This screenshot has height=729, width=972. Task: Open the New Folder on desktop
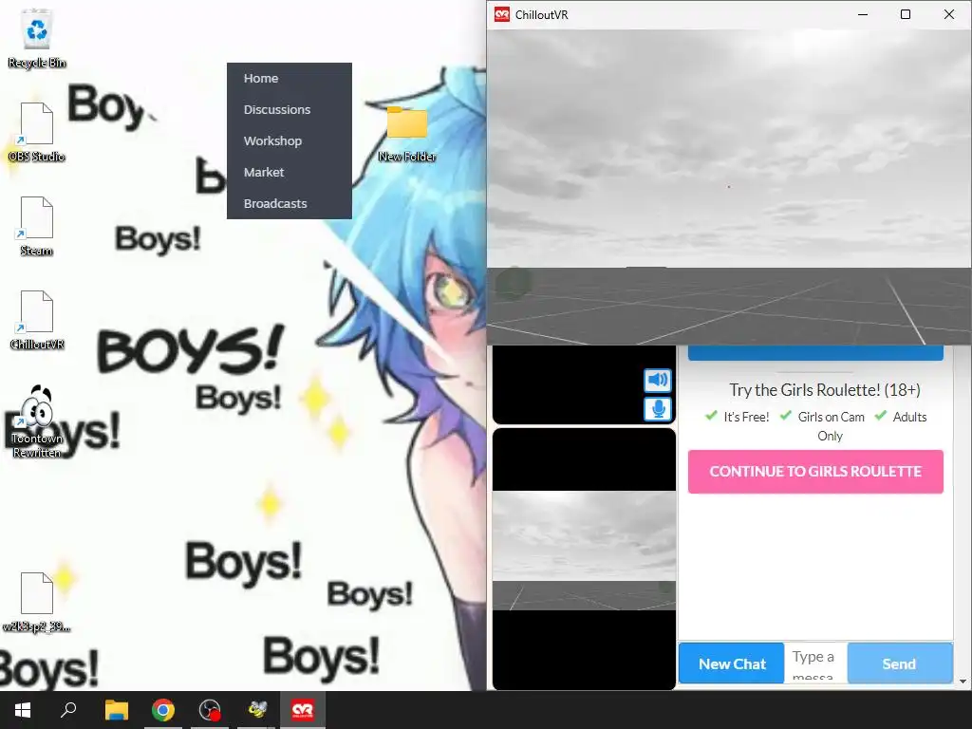pyautogui.click(x=407, y=134)
